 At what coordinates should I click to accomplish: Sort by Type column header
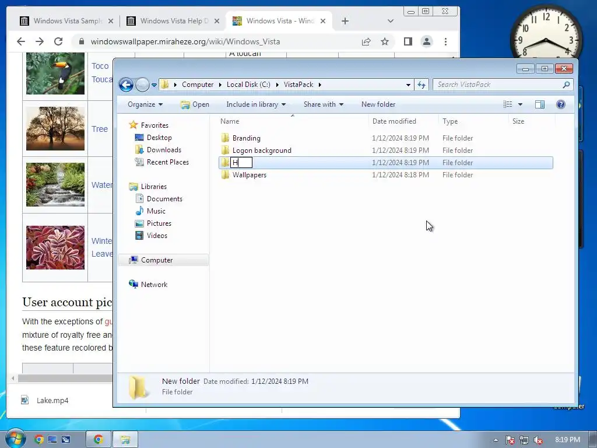point(450,121)
